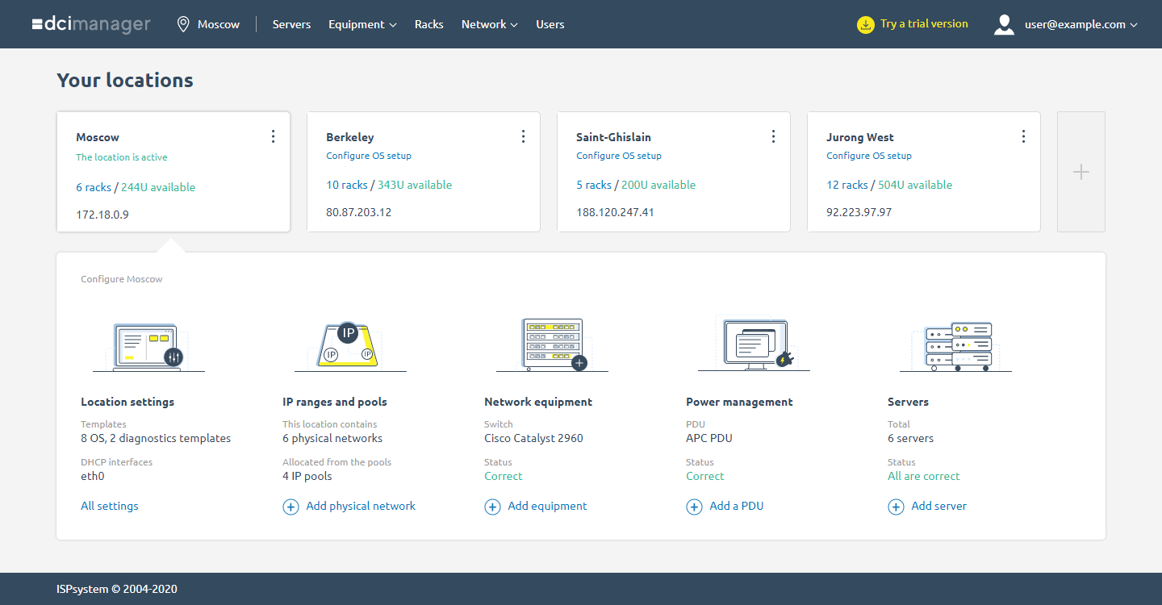Open the Users menu item

click(x=550, y=24)
